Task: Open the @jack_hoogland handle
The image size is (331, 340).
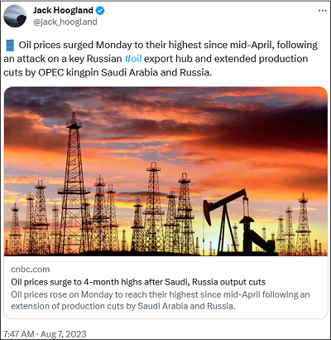Action: (x=65, y=22)
